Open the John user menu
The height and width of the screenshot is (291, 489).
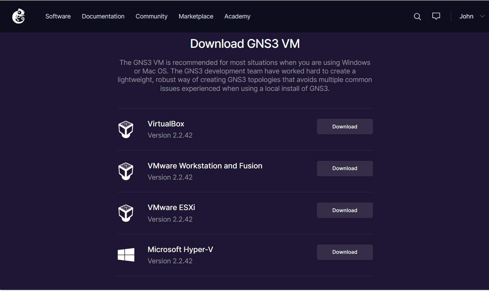tap(466, 16)
